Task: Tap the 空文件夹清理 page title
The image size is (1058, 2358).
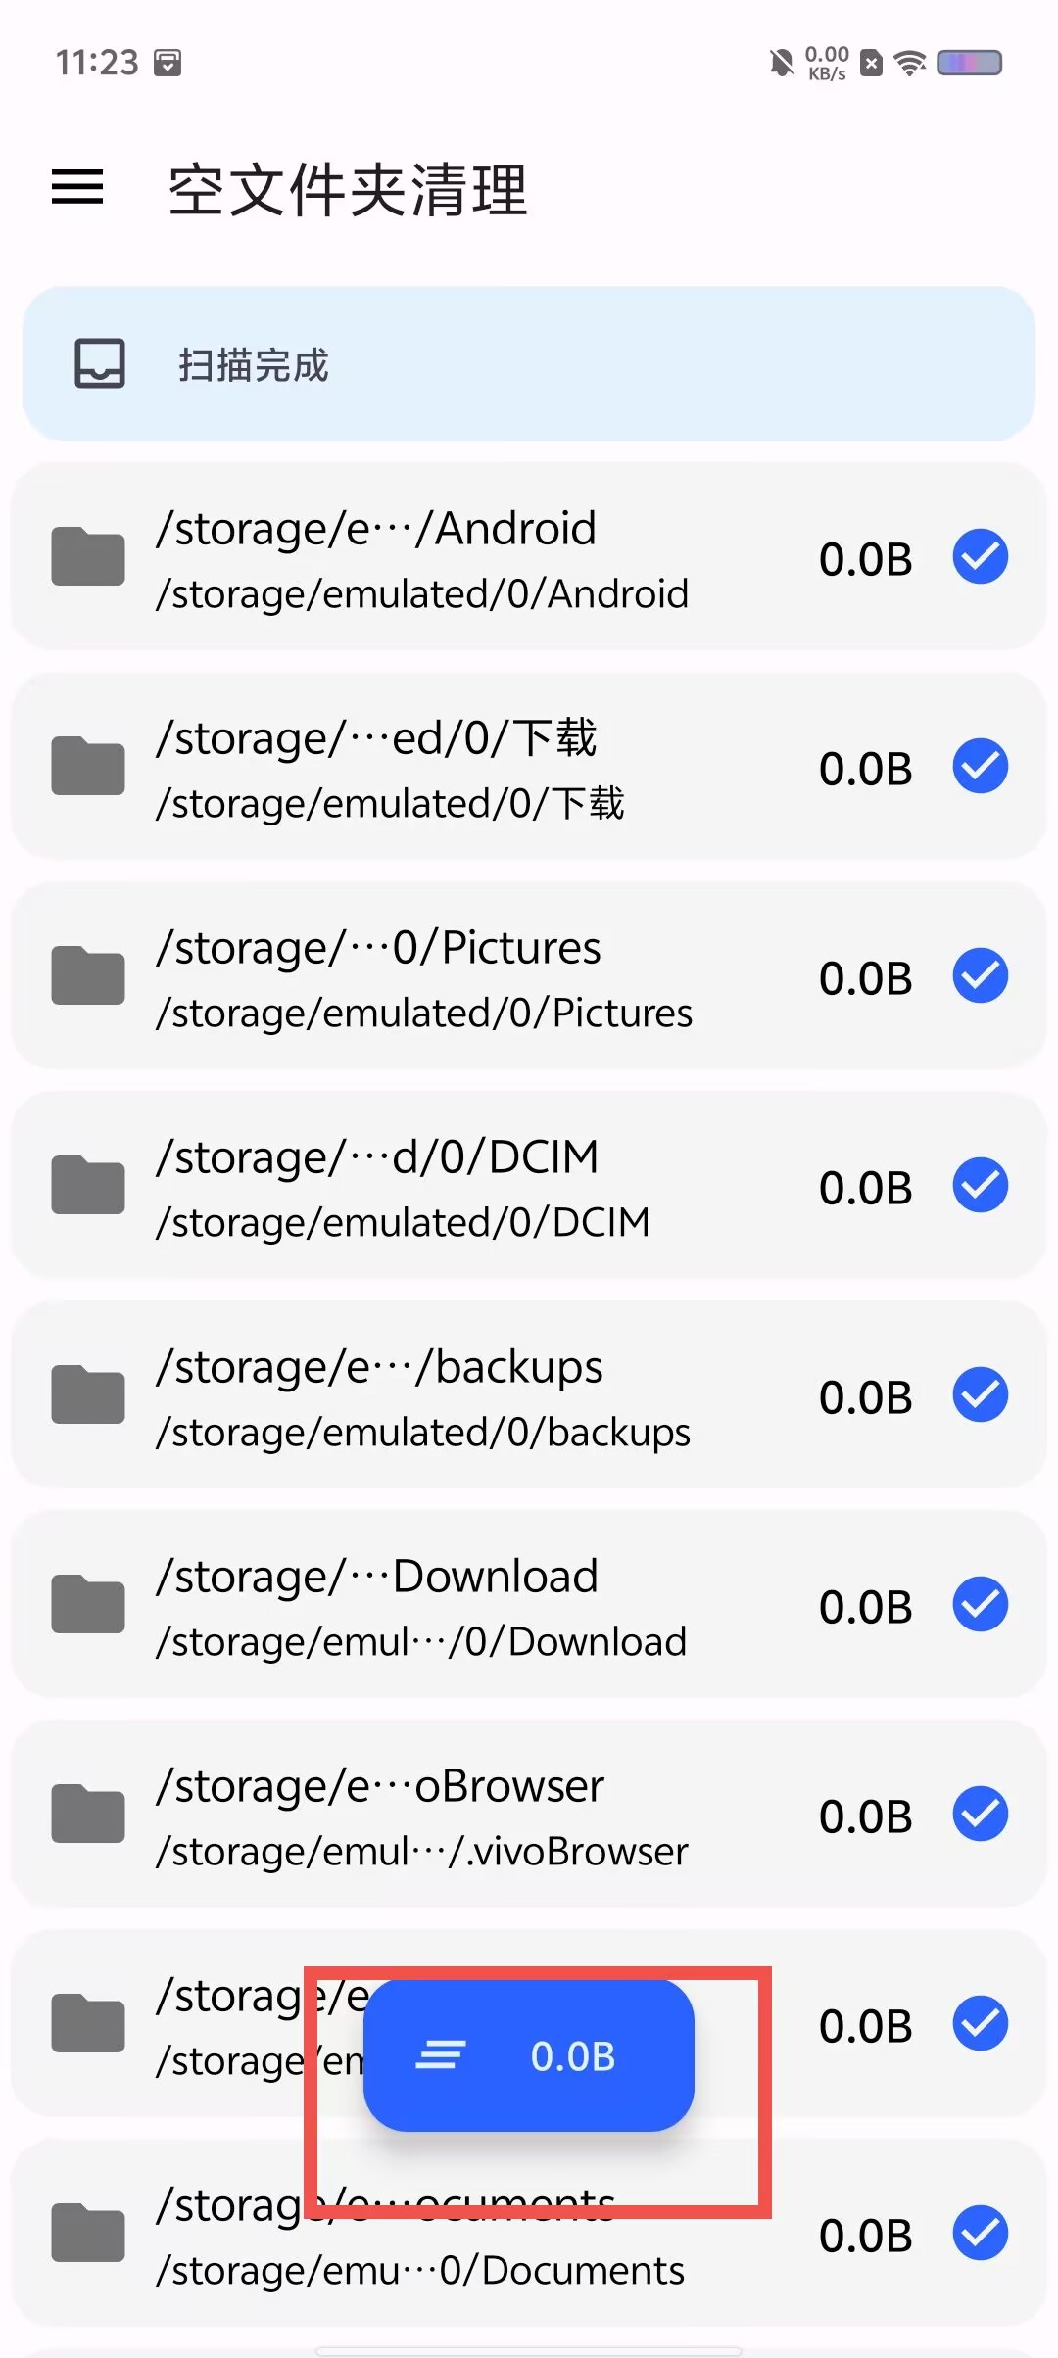Action: [348, 190]
